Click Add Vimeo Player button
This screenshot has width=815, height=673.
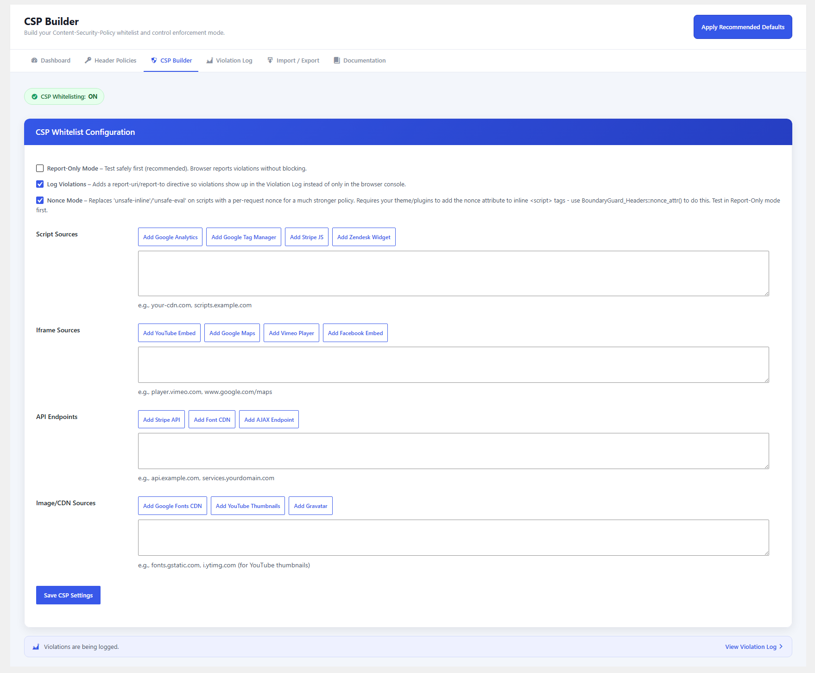[x=291, y=333]
